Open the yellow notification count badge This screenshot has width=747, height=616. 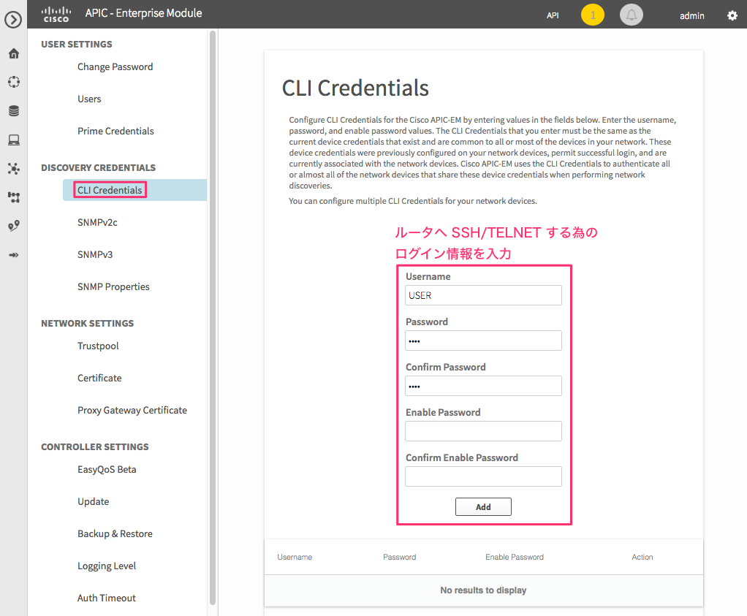(x=593, y=15)
